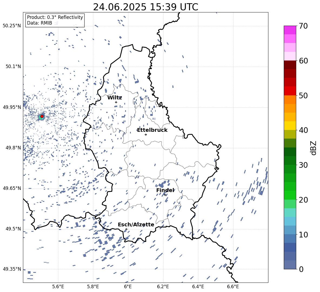
Task: Click the bright green 20 dBZ color band
Action: pyautogui.click(x=290, y=195)
